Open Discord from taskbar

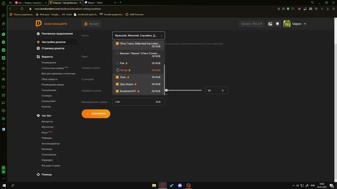(180, 185)
